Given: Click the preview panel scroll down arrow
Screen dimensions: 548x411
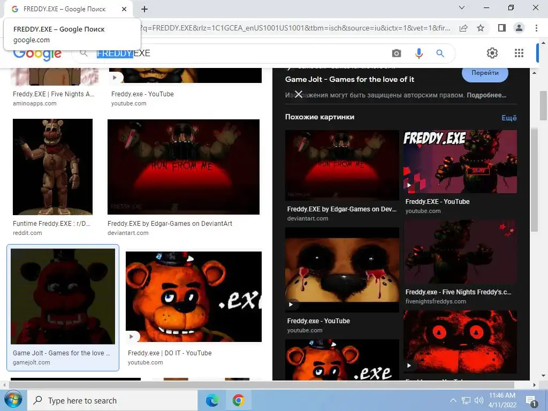Looking at the screenshot, I should coord(543,376).
